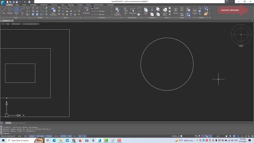Open the Windows Start menu
This screenshot has height=143, width=254.
[x=3, y=140]
